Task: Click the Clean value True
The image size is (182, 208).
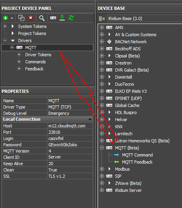Action: tap(70, 170)
